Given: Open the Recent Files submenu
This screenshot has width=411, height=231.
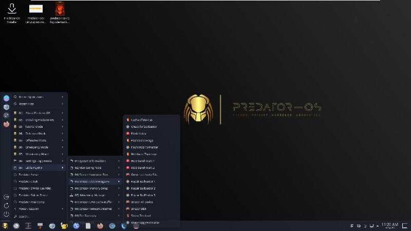Looking at the screenshot, I should point(39,104).
